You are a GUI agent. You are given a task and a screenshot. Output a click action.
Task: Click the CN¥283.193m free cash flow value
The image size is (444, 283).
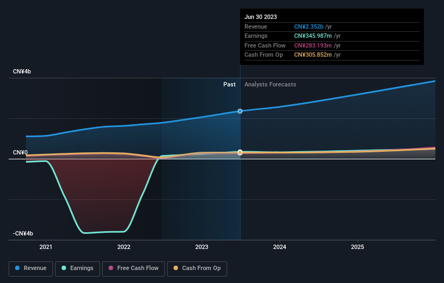click(313, 45)
